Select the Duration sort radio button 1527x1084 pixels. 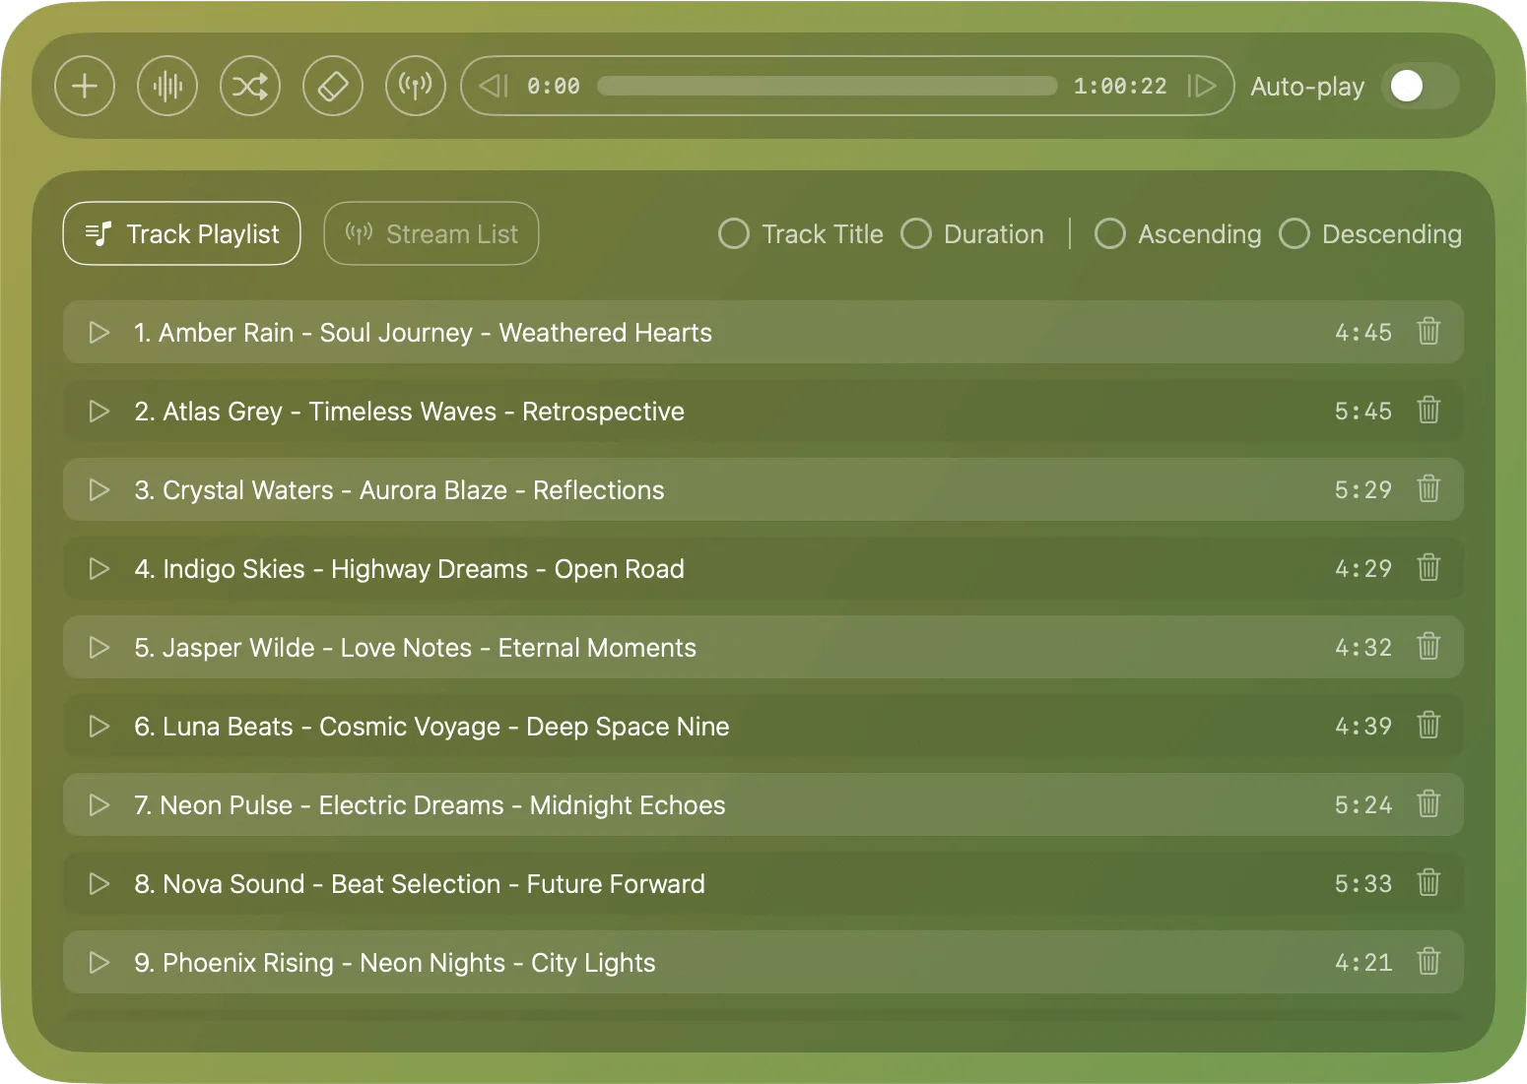point(916,234)
